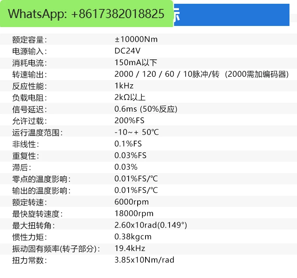Select the 0.03% value in the 滞后 row
This screenshot has width=297, height=278.
point(126,167)
